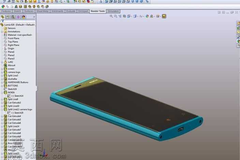
Task: Switch to the Weldments tab
Action: (57, 11)
